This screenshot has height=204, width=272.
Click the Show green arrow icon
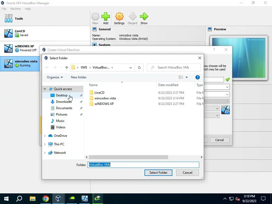pyautogui.click(x=144, y=18)
